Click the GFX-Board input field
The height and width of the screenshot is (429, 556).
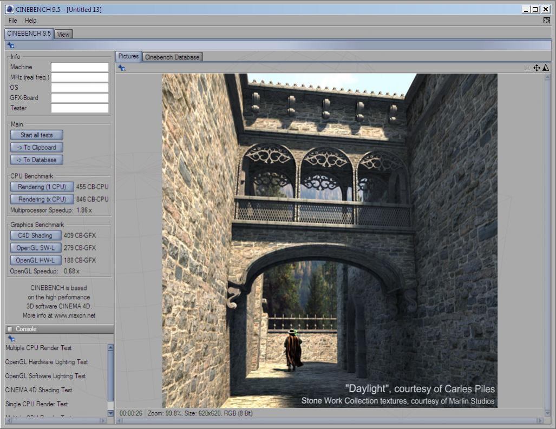click(80, 98)
